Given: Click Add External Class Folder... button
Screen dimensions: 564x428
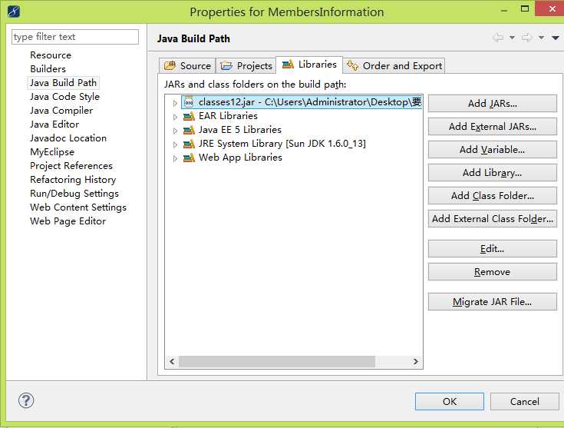Looking at the screenshot, I should pos(493,219).
